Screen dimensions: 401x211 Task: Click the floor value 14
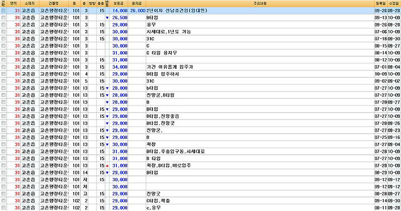[85, 173]
